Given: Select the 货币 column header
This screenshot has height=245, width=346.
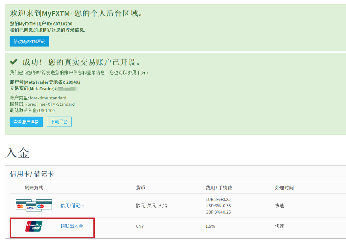Looking at the screenshot, I should point(141,188).
